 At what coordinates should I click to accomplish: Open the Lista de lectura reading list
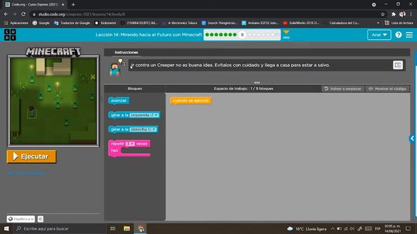pyautogui.click(x=399, y=23)
